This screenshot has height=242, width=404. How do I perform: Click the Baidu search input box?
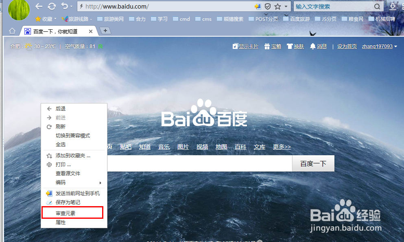(200, 163)
